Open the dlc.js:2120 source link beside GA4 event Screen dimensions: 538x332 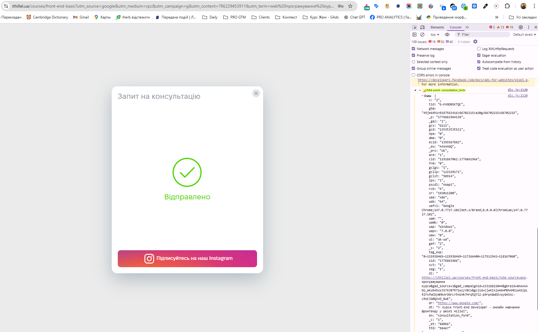(x=517, y=90)
